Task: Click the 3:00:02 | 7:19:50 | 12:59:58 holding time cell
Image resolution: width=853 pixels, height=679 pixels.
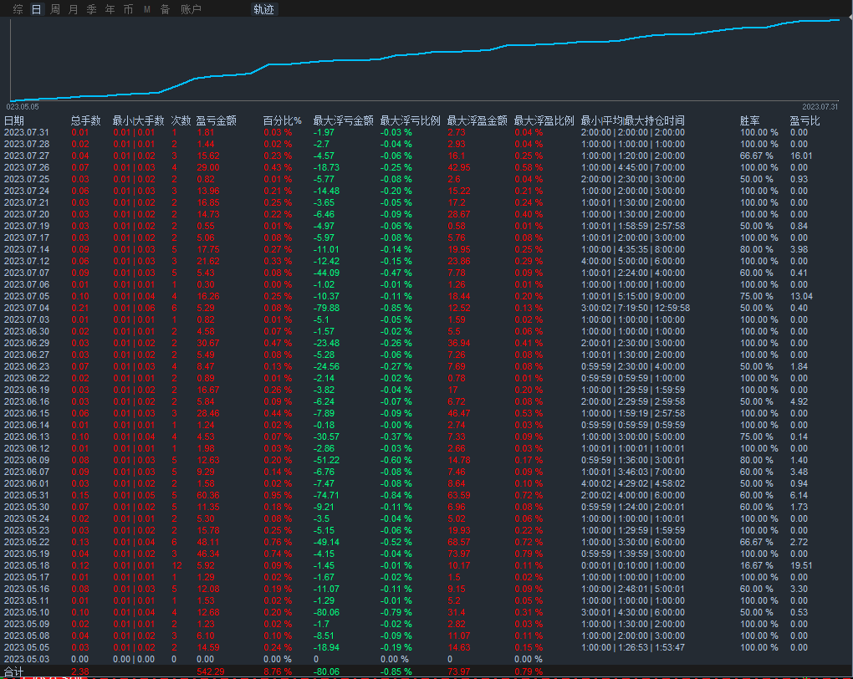Action: [x=636, y=308]
